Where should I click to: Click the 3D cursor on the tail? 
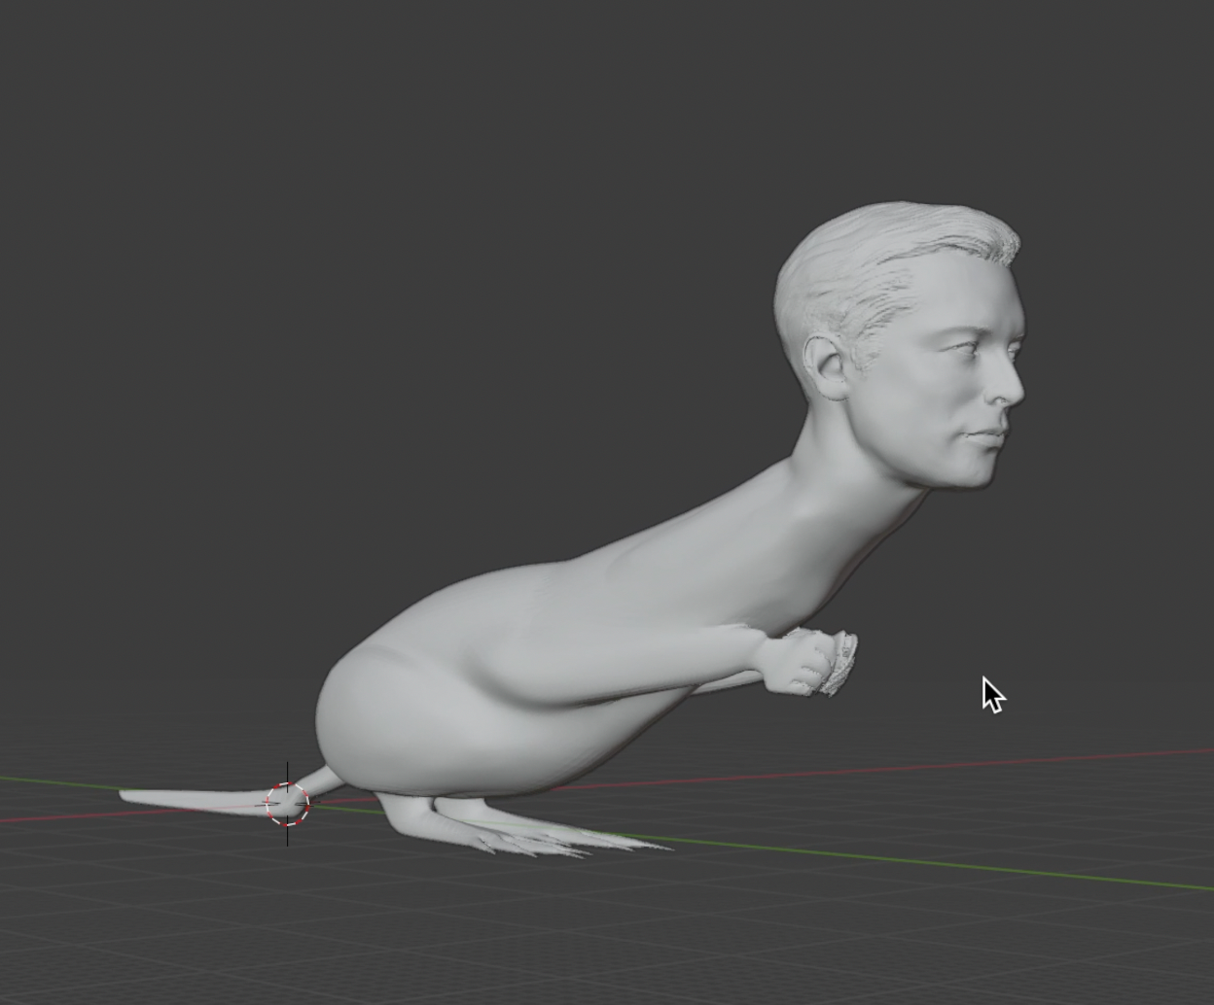pos(288,804)
